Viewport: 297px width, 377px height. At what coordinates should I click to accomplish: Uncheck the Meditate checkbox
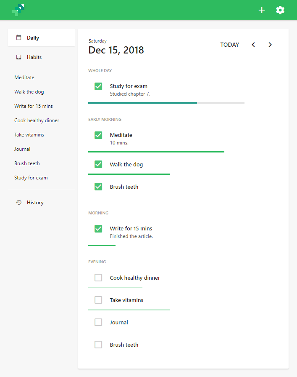98,135
